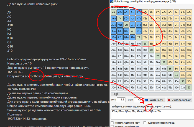Click the PFR value field
This screenshot has width=194, height=127.
click(x=121, y=100)
